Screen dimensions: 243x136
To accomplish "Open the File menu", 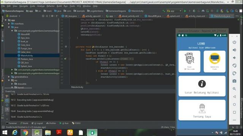I will point(3,6).
